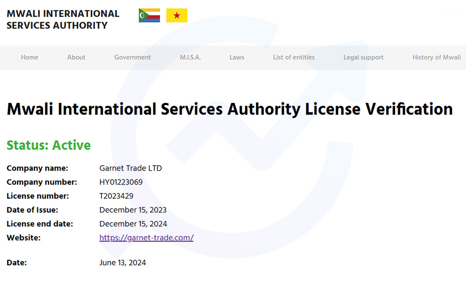This screenshot has width=466, height=283.
Task: Click the green Status: Active text
Action: (x=49, y=145)
